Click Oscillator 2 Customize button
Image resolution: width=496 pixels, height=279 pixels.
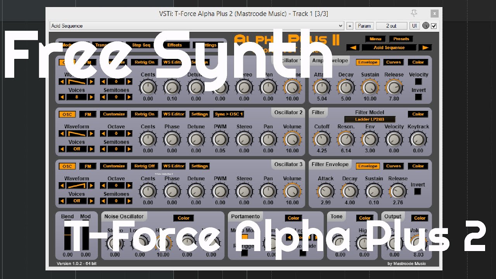point(114,114)
